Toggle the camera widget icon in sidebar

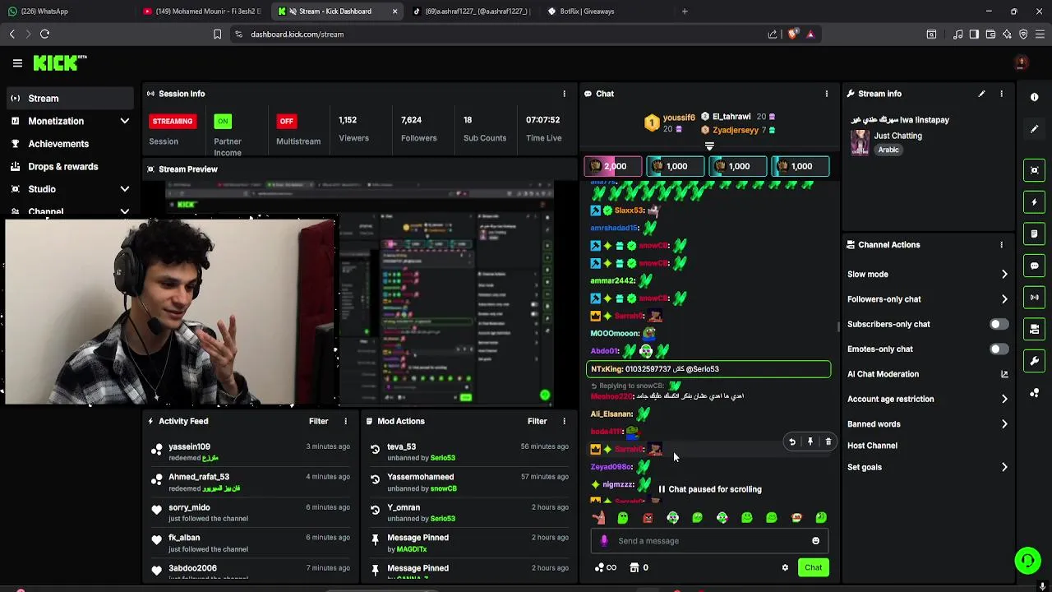coord(1035,329)
